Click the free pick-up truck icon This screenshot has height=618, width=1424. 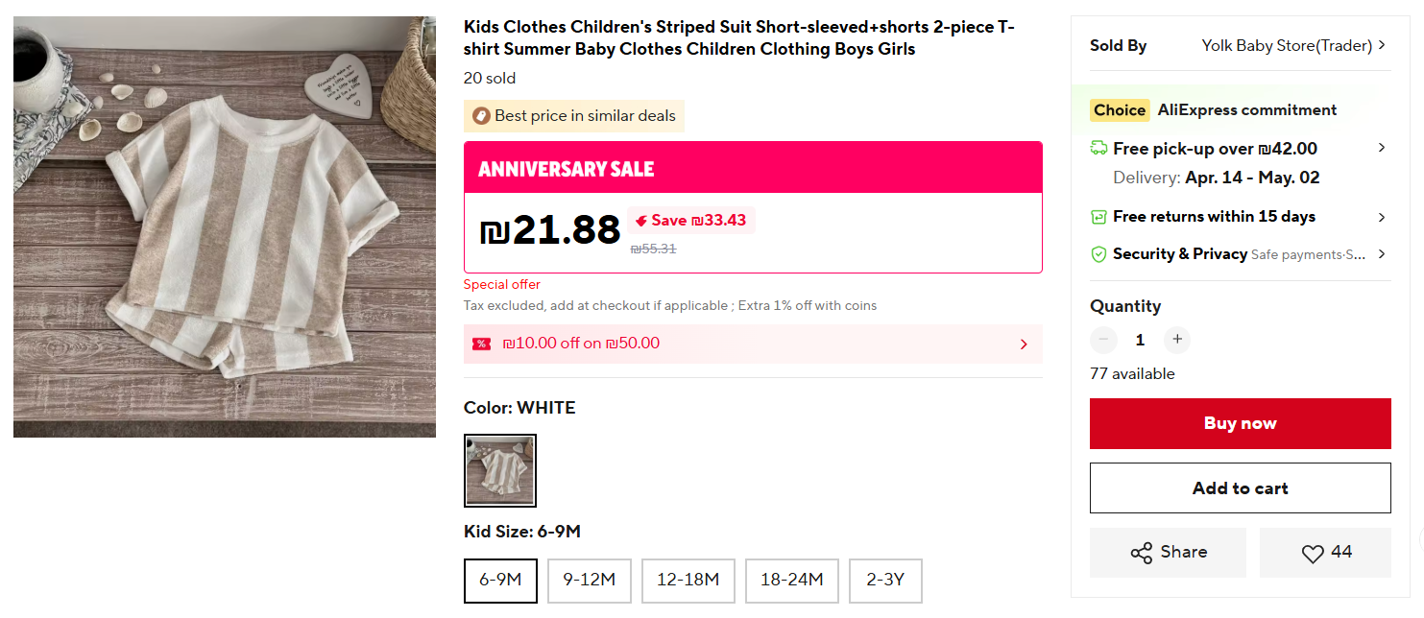1098,149
